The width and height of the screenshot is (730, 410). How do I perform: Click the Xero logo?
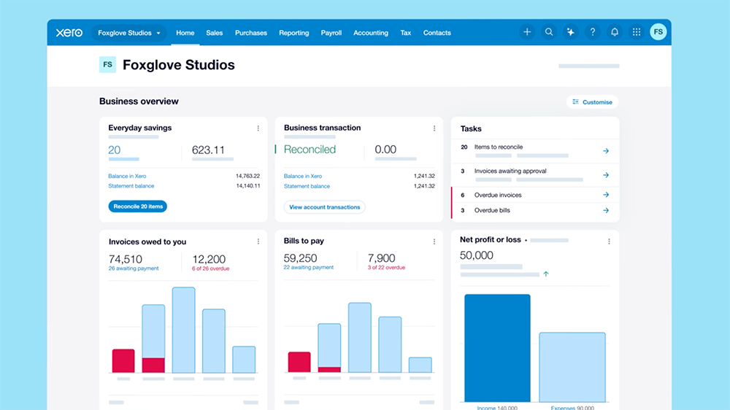coord(69,33)
